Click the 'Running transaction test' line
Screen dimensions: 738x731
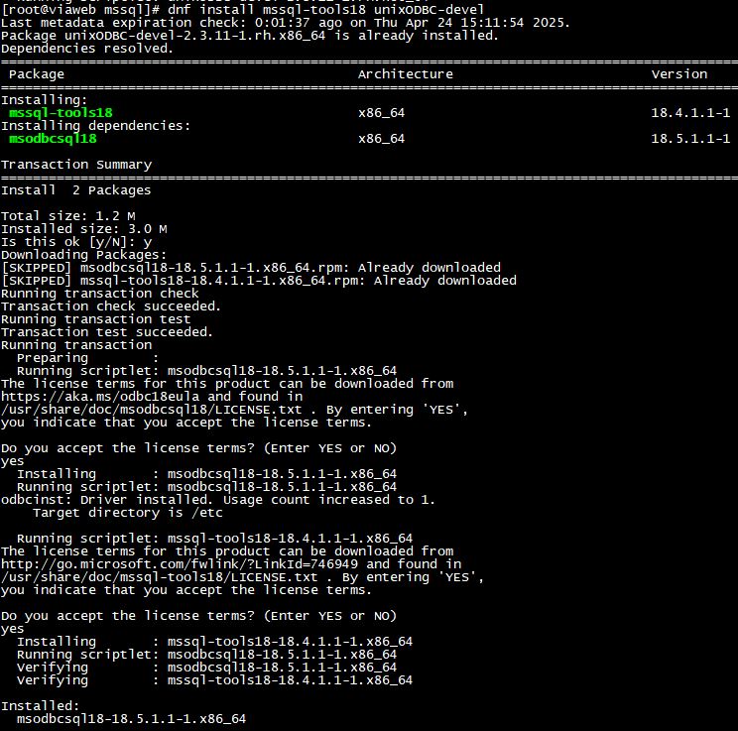pos(95,319)
